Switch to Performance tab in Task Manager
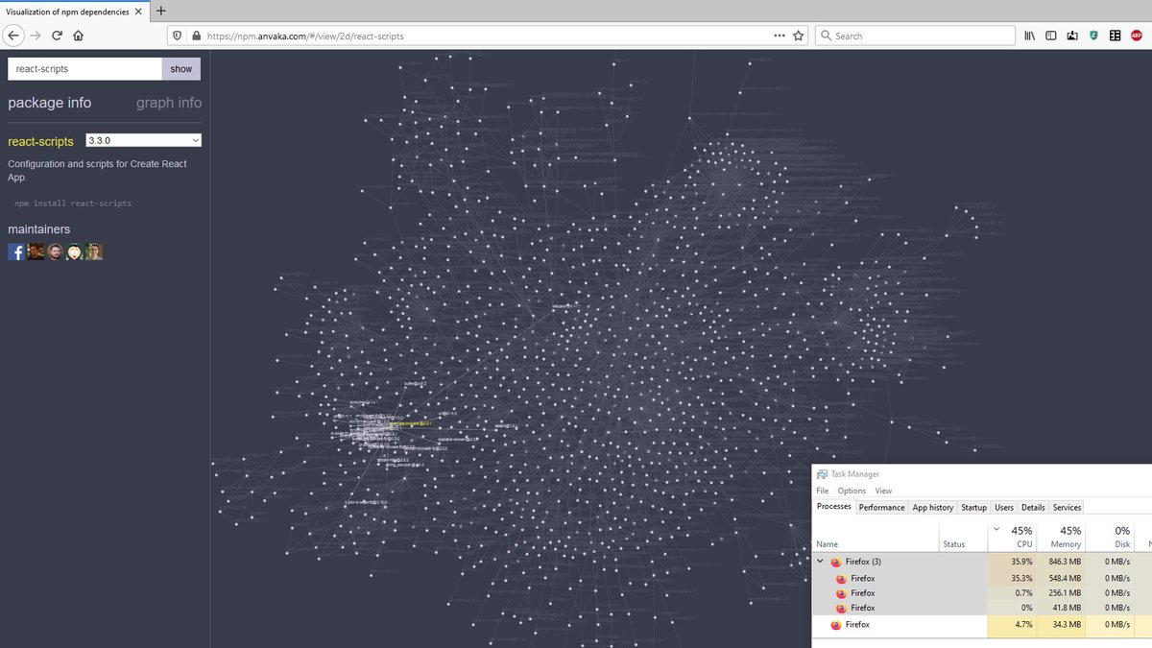 (x=881, y=507)
